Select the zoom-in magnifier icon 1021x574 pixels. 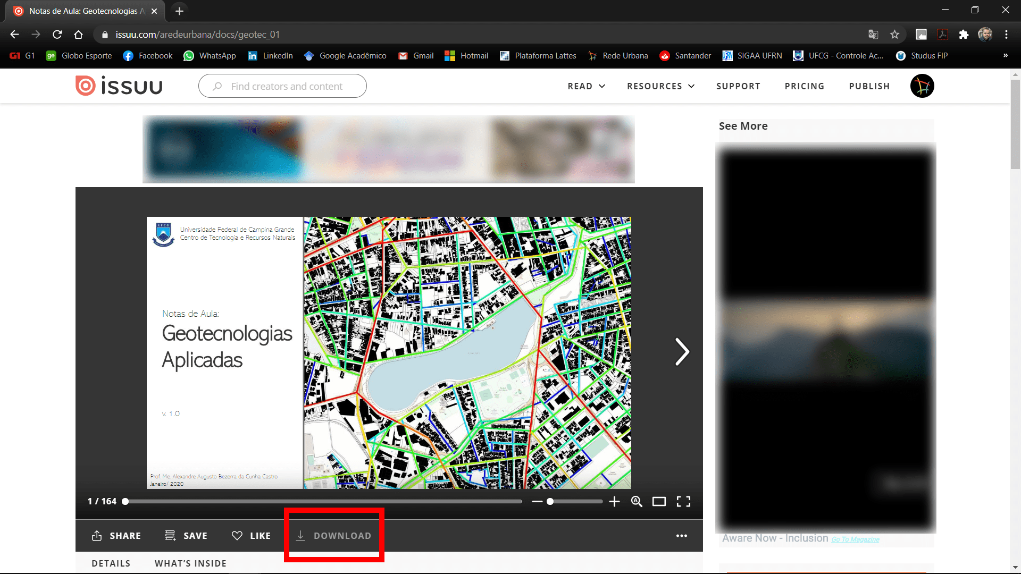click(x=637, y=501)
